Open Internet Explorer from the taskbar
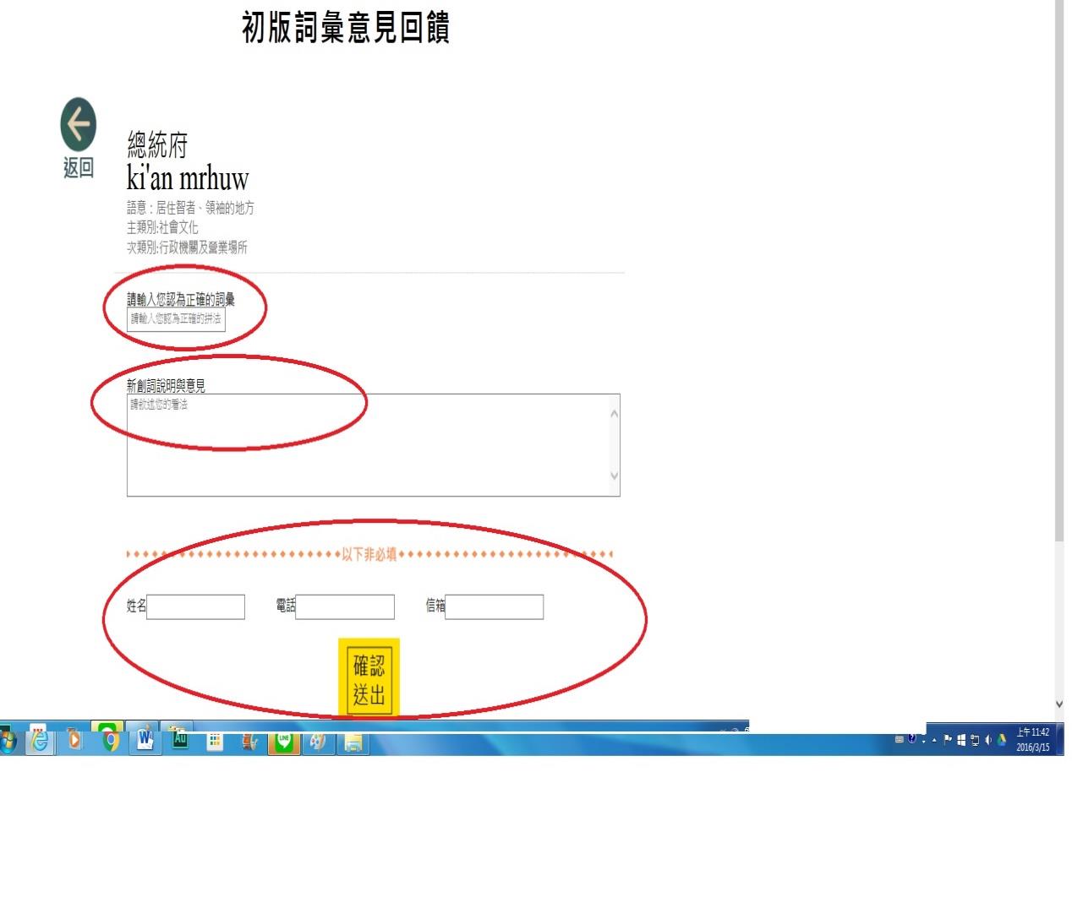Viewport: 1072px width, 908px height. (x=39, y=741)
